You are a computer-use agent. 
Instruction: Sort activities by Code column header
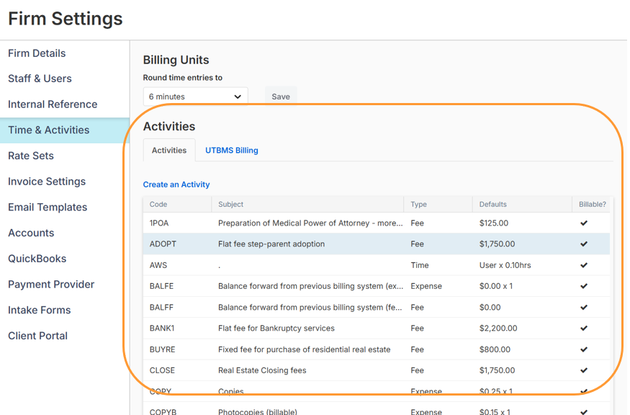coord(158,205)
